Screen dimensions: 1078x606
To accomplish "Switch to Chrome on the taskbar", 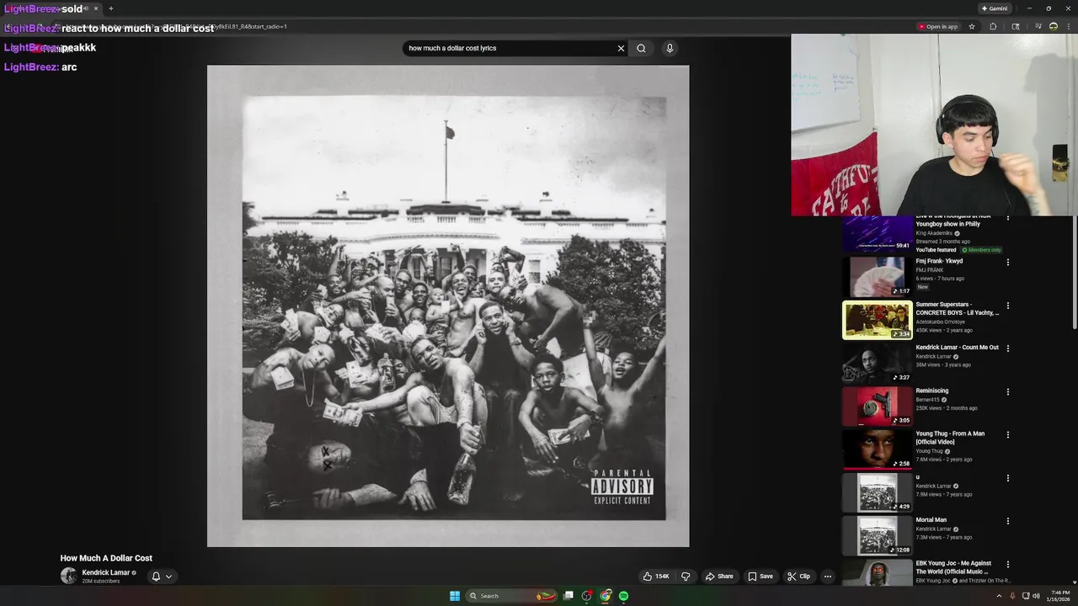I will (606, 596).
